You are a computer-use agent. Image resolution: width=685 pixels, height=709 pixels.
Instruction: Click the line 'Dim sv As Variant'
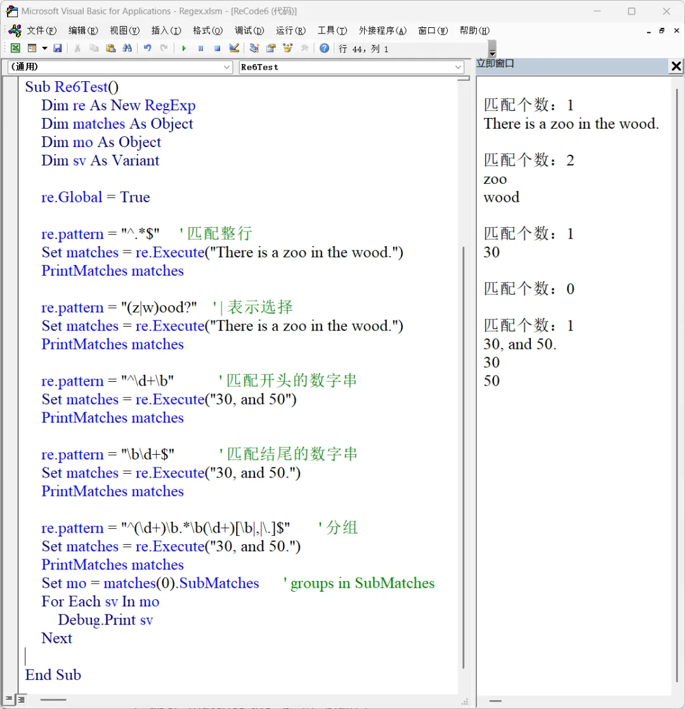pyautogui.click(x=100, y=160)
